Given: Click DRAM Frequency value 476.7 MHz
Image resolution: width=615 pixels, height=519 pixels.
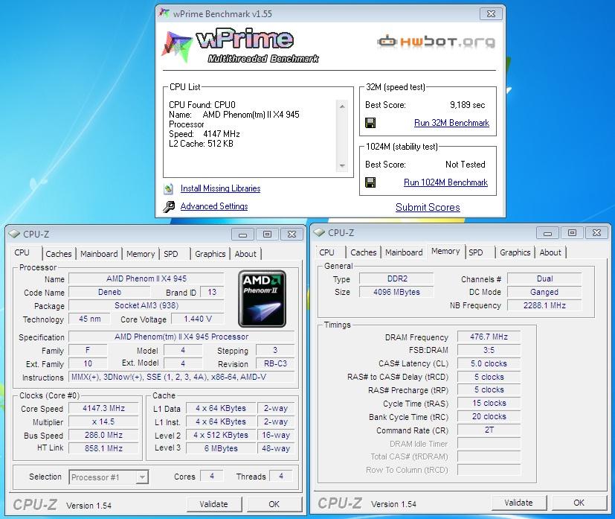Looking at the screenshot, I should (x=489, y=337).
